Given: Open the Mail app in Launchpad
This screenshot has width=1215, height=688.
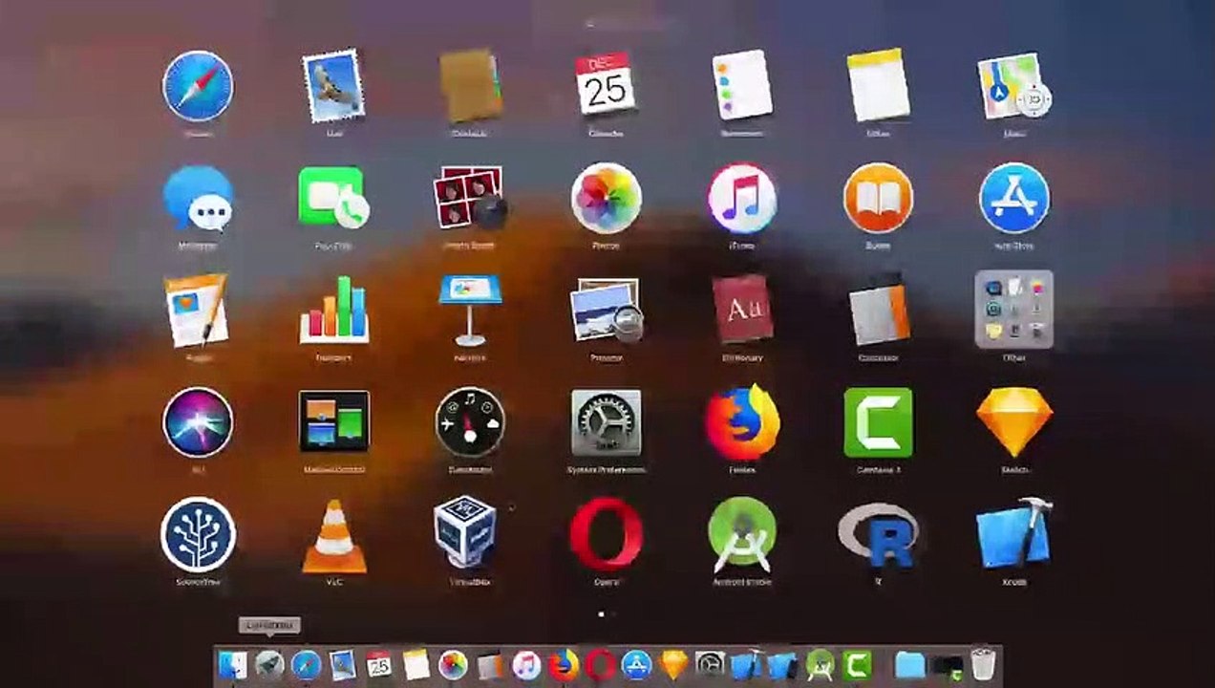Looking at the screenshot, I should pyautogui.click(x=333, y=86).
